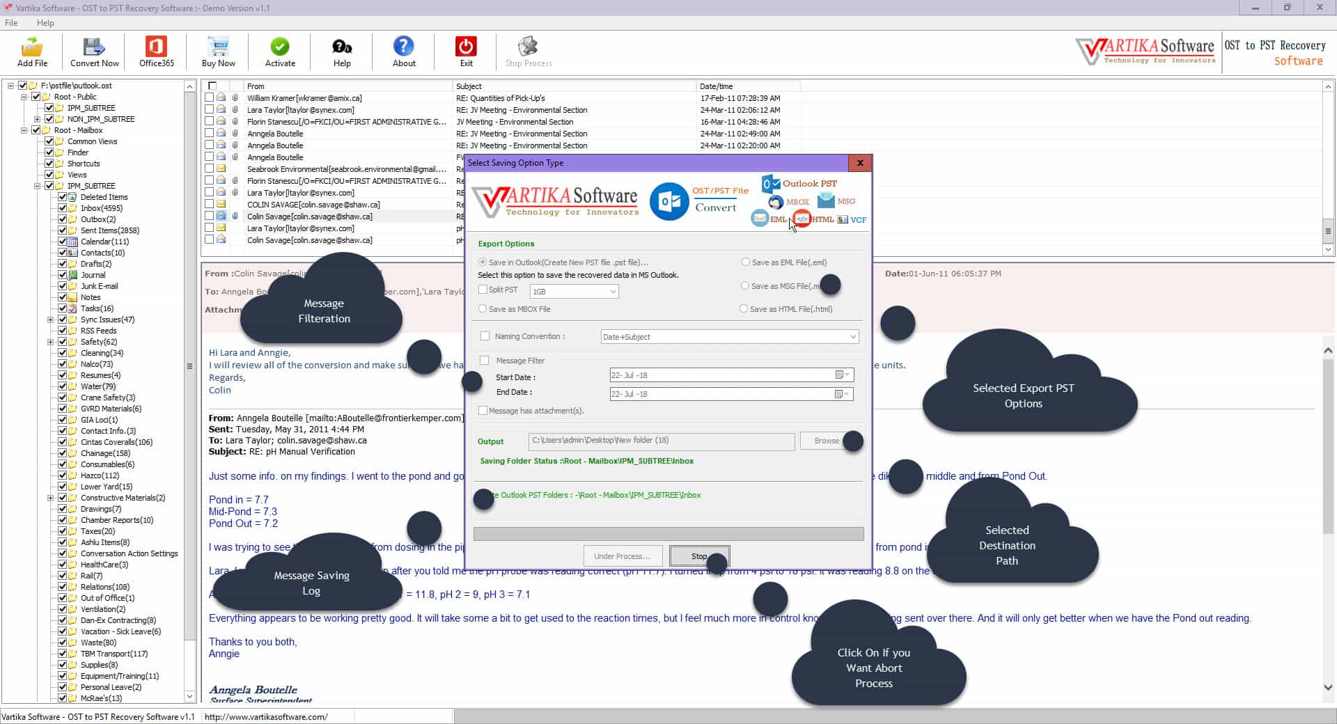1337x724 pixels.
Task: Open the Help menu
Action: (x=45, y=23)
